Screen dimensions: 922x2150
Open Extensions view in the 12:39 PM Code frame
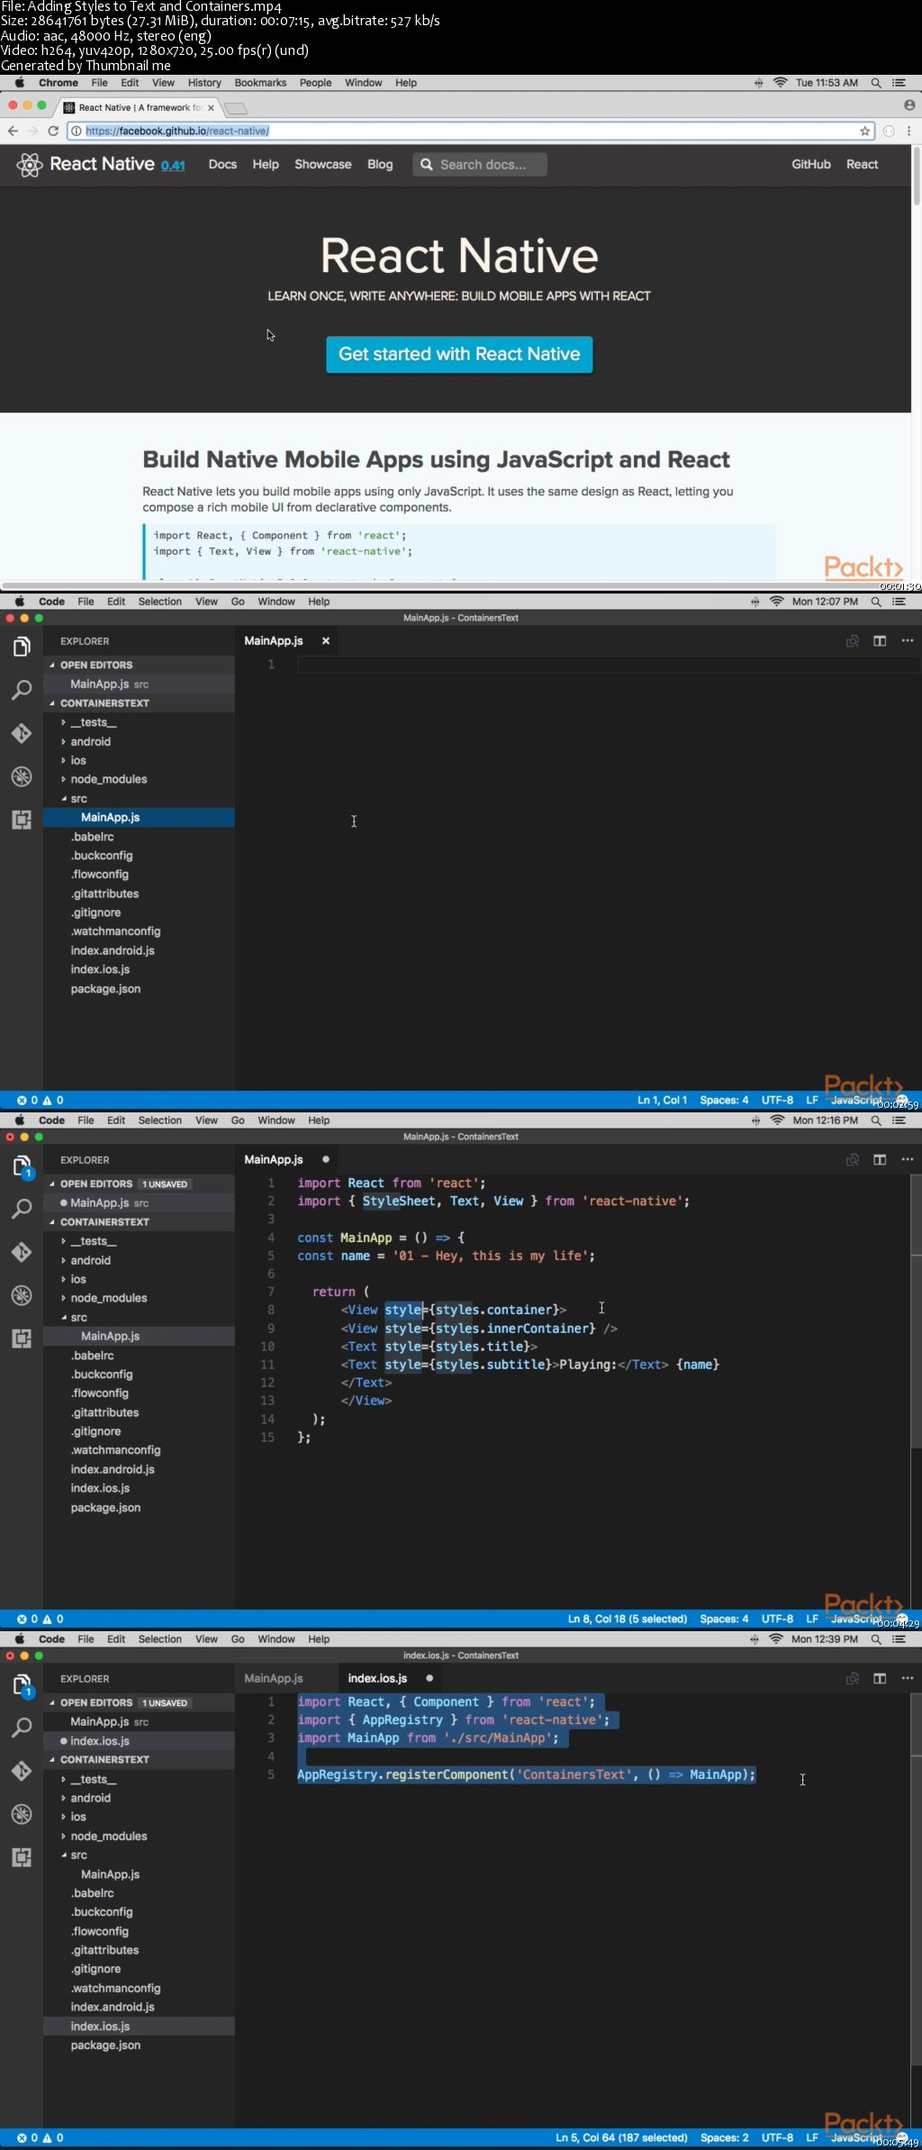[22, 1857]
